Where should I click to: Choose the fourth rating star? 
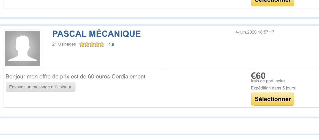(x=97, y=44)
